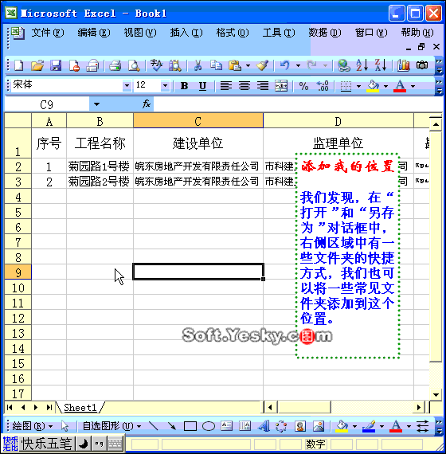446x454 pixels.
Task: Expand the Name Box dropdown arrow
Action: click(x=96, y=104)
